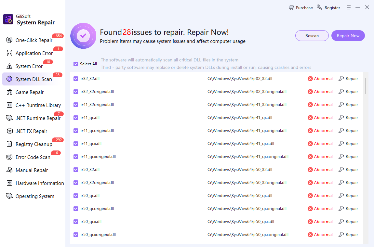Click the purple checkmark scan result emblem
374x247 pixels.
[x=83, y=36]
